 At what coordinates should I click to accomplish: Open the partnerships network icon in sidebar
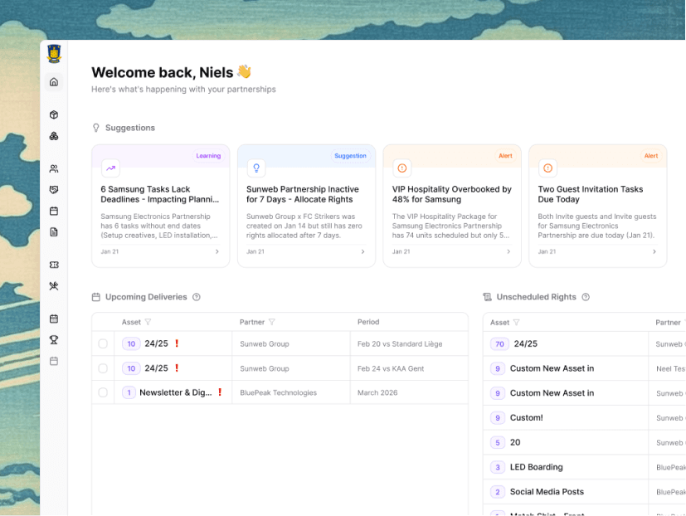[53, 136]
